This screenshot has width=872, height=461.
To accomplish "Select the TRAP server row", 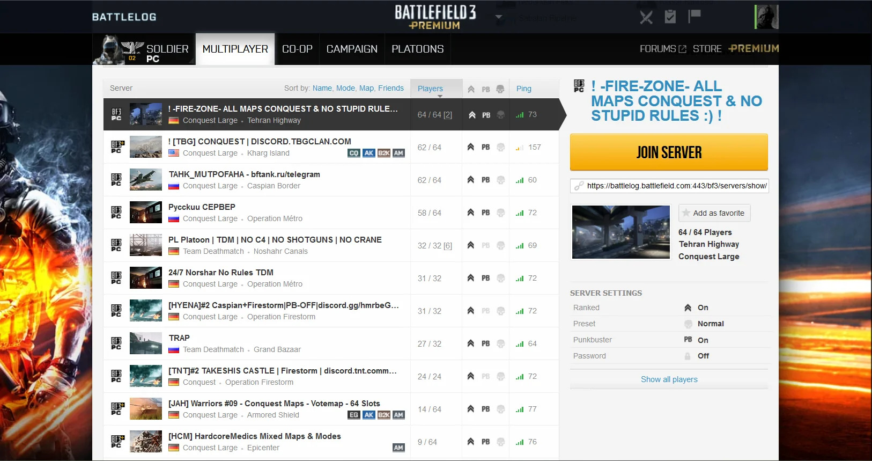I will click(x=331, y=343).
